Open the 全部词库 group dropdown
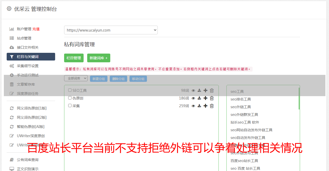This screenshot has height=171, width=329. tap(76, 78)
